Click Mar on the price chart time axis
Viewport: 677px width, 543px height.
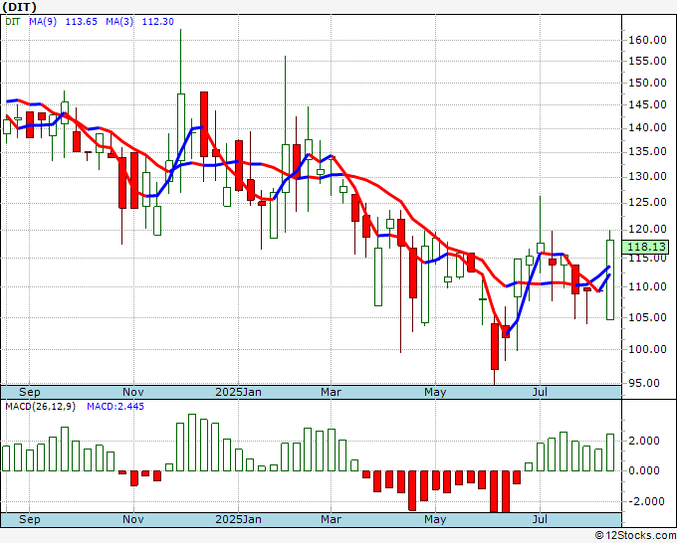coord(331,392)
